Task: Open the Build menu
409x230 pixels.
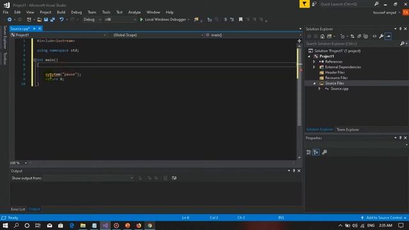Action: (61, 12)
